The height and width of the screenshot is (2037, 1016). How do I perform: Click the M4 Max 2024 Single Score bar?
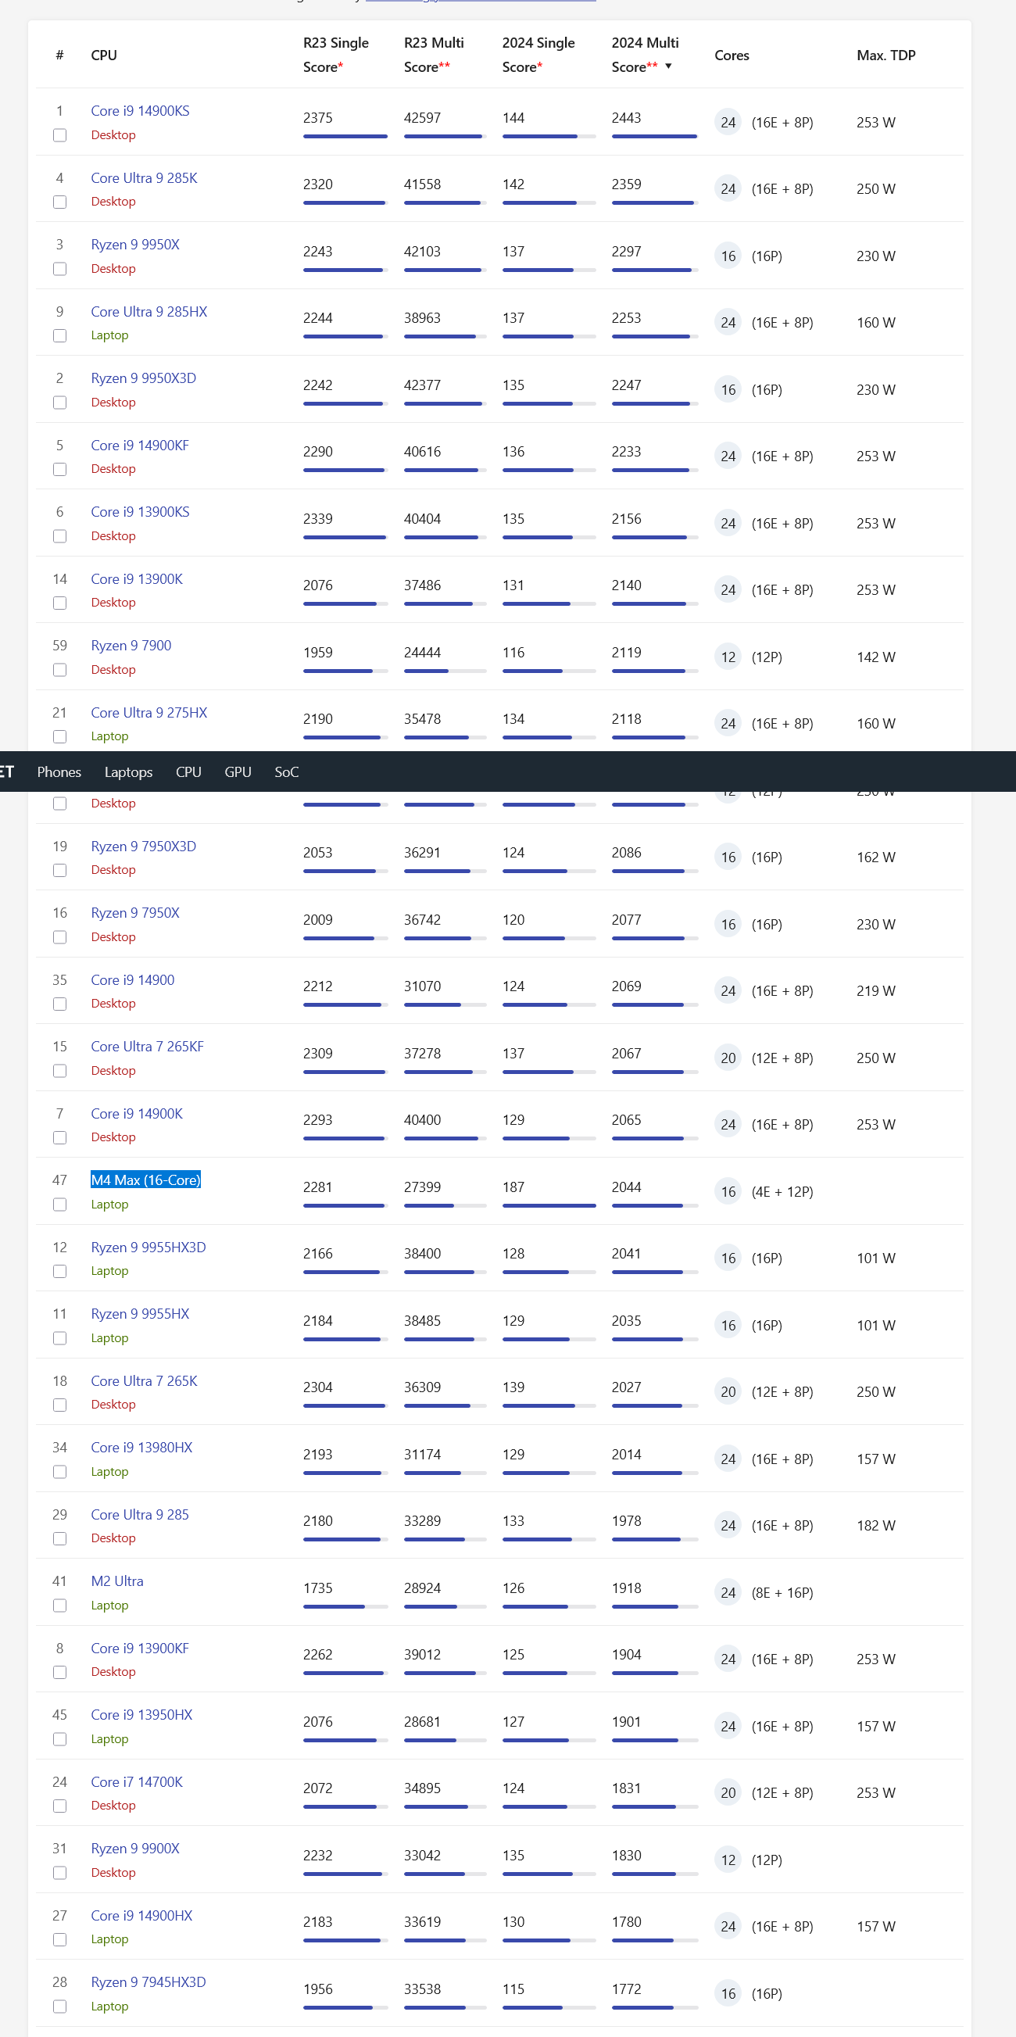point(549,1206)
